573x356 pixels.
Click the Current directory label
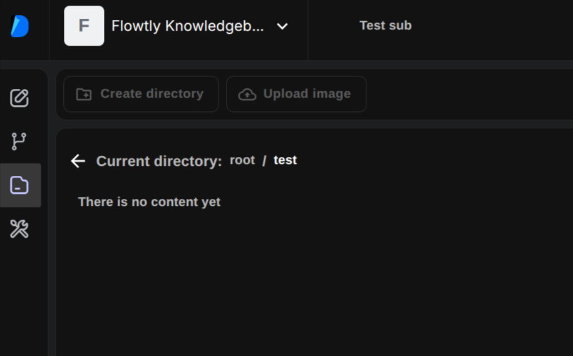coord(159,161)
